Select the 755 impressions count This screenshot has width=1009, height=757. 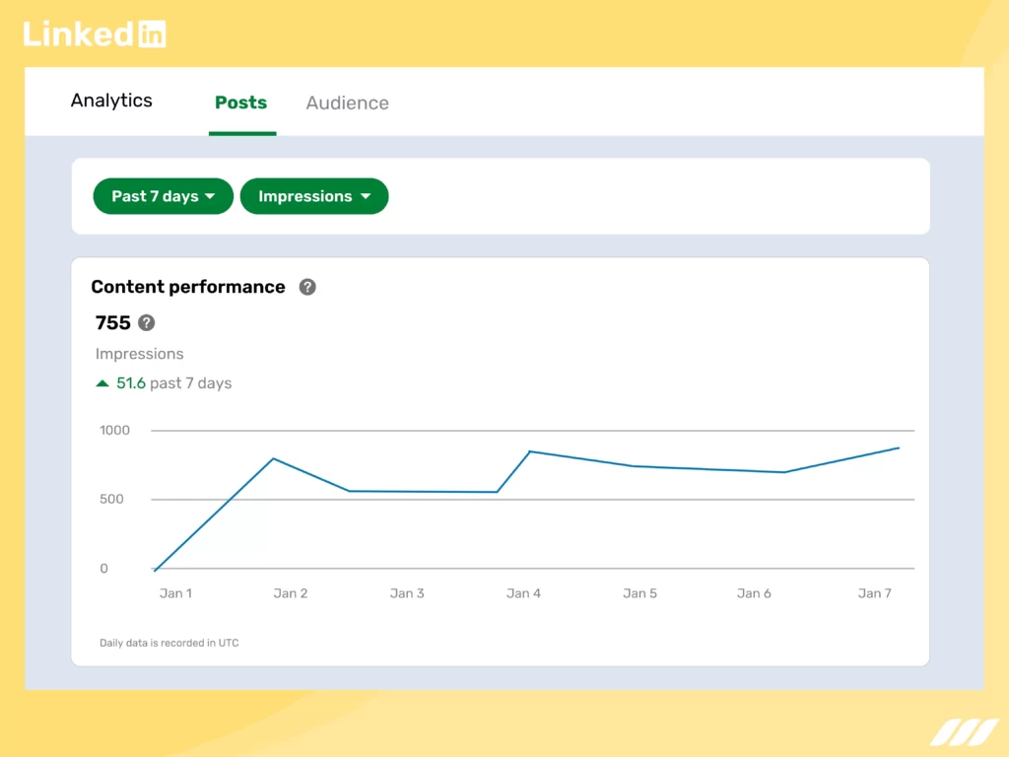[x=112, y=322]
